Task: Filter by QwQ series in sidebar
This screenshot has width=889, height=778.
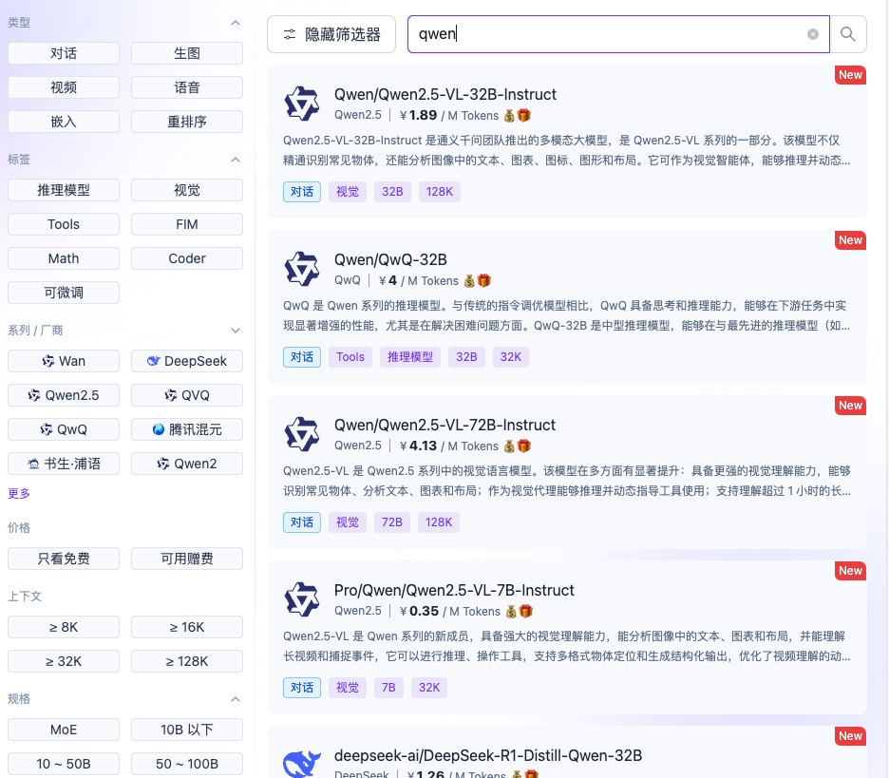Action: tap(64, 429)
